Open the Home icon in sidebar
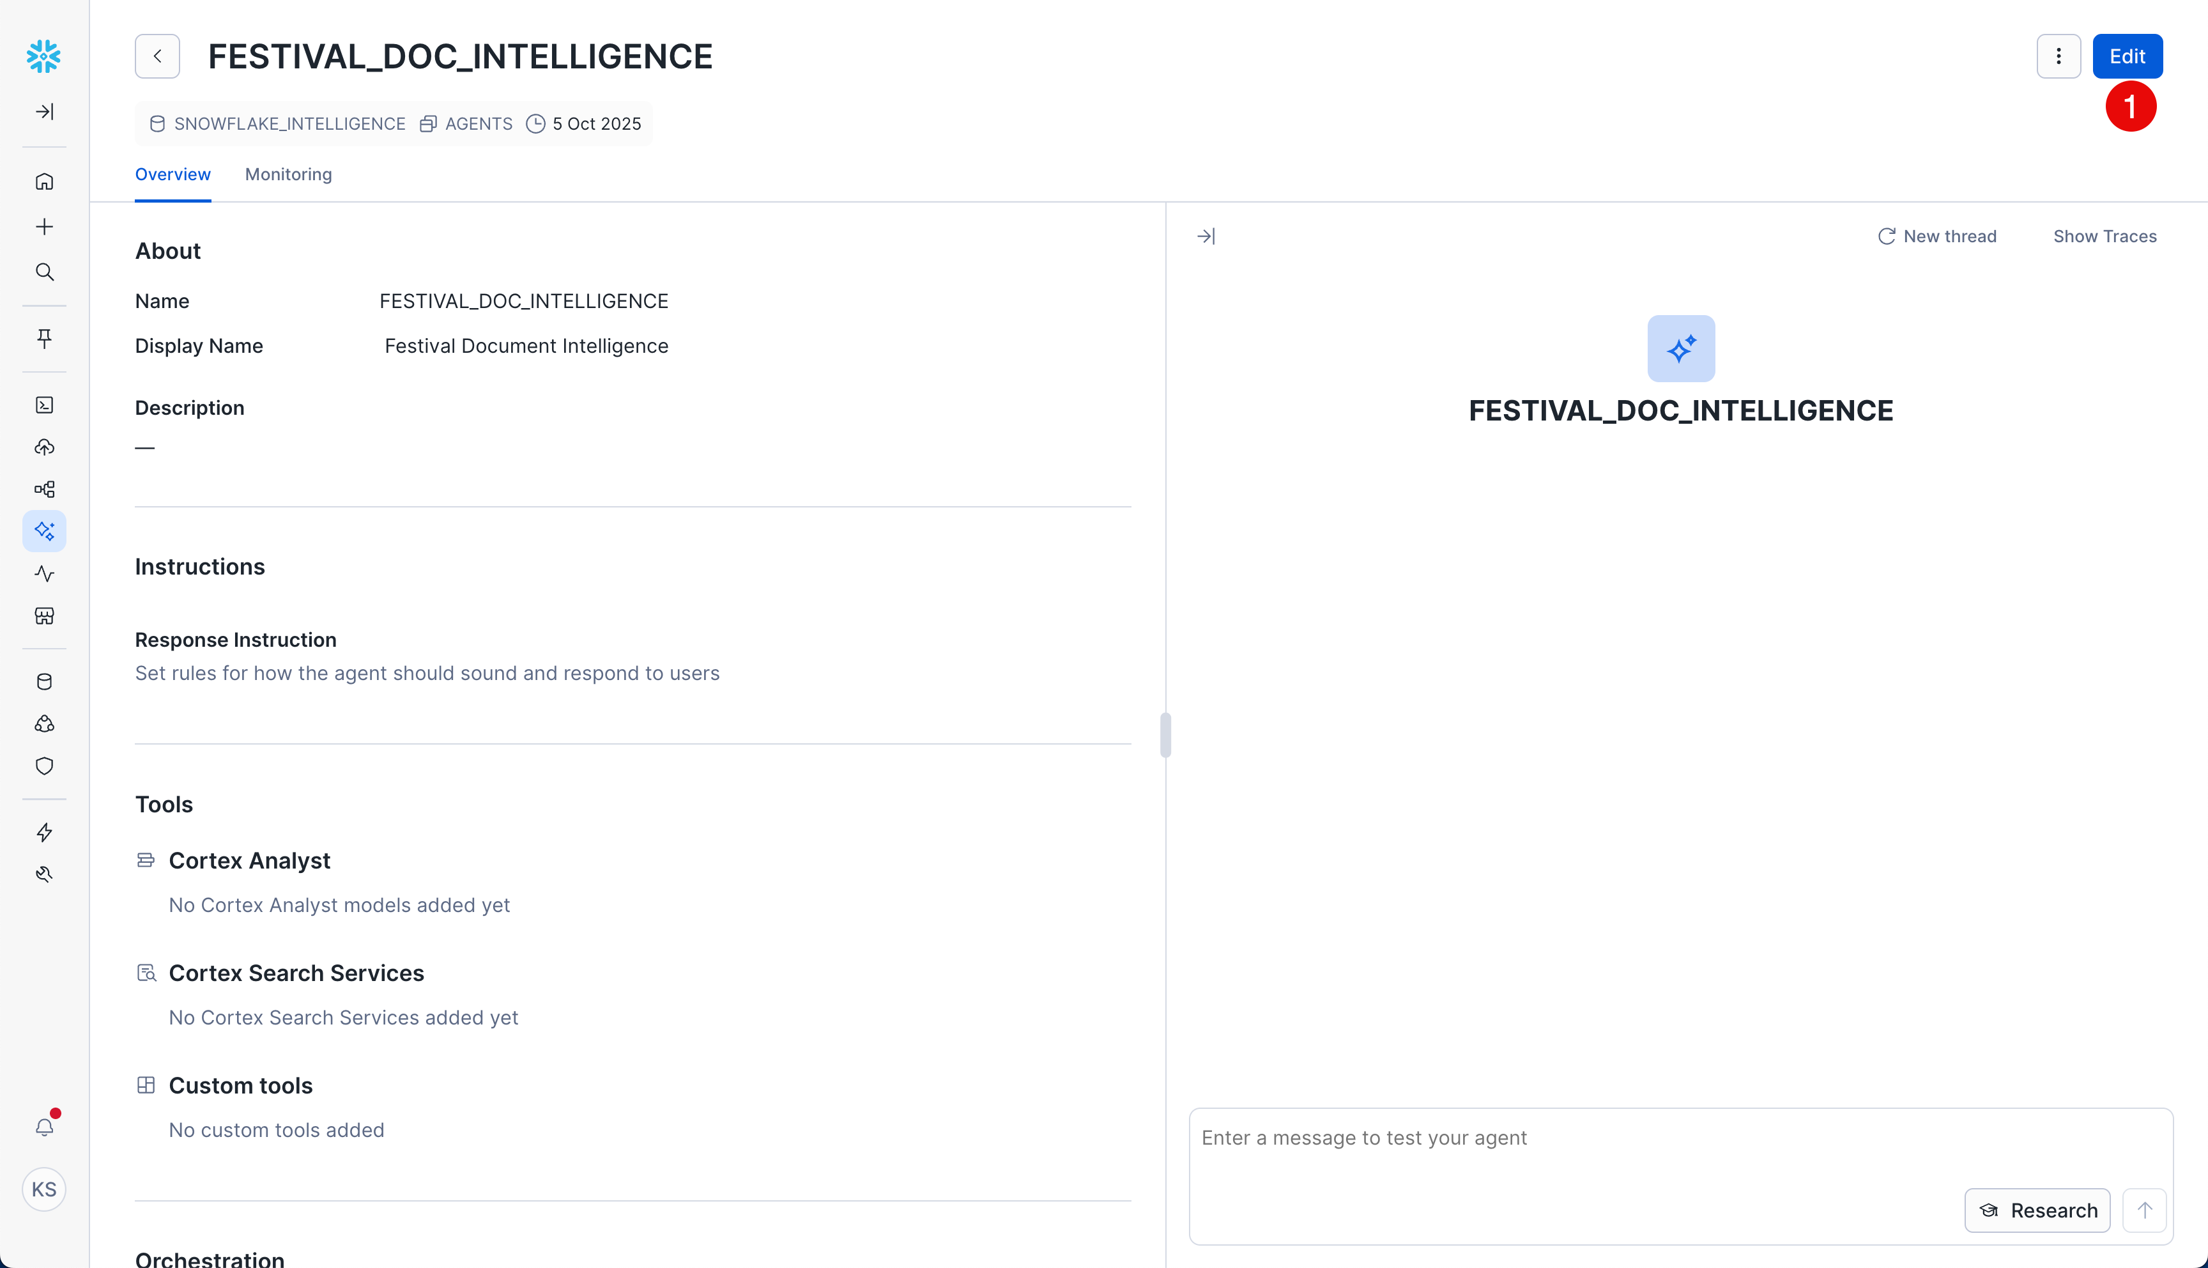This screenshot has height=1268, width=2208. click(44, 182)
